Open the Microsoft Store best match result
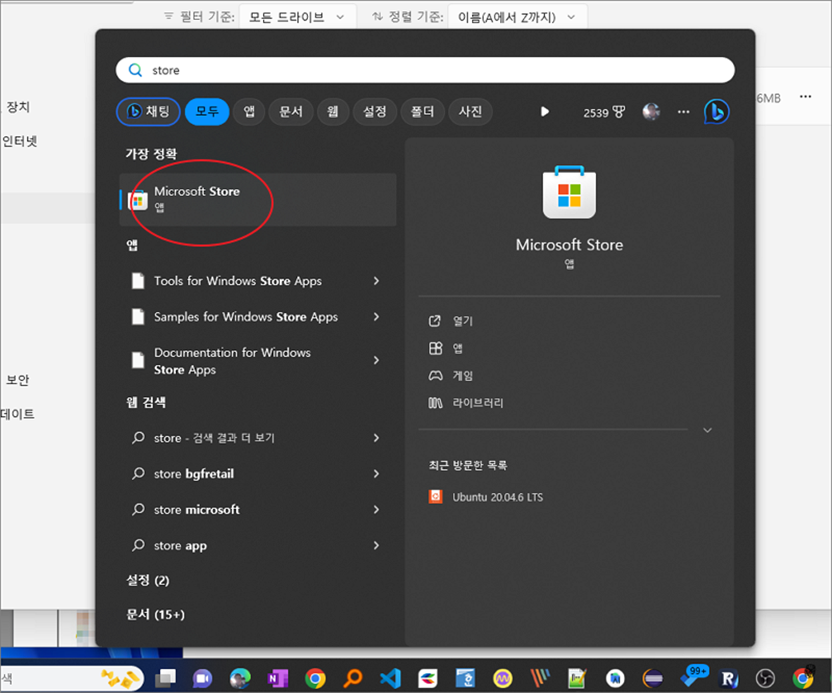Viewport: 832px width, 693px height. pyautogui.click(x=258, y=199)
